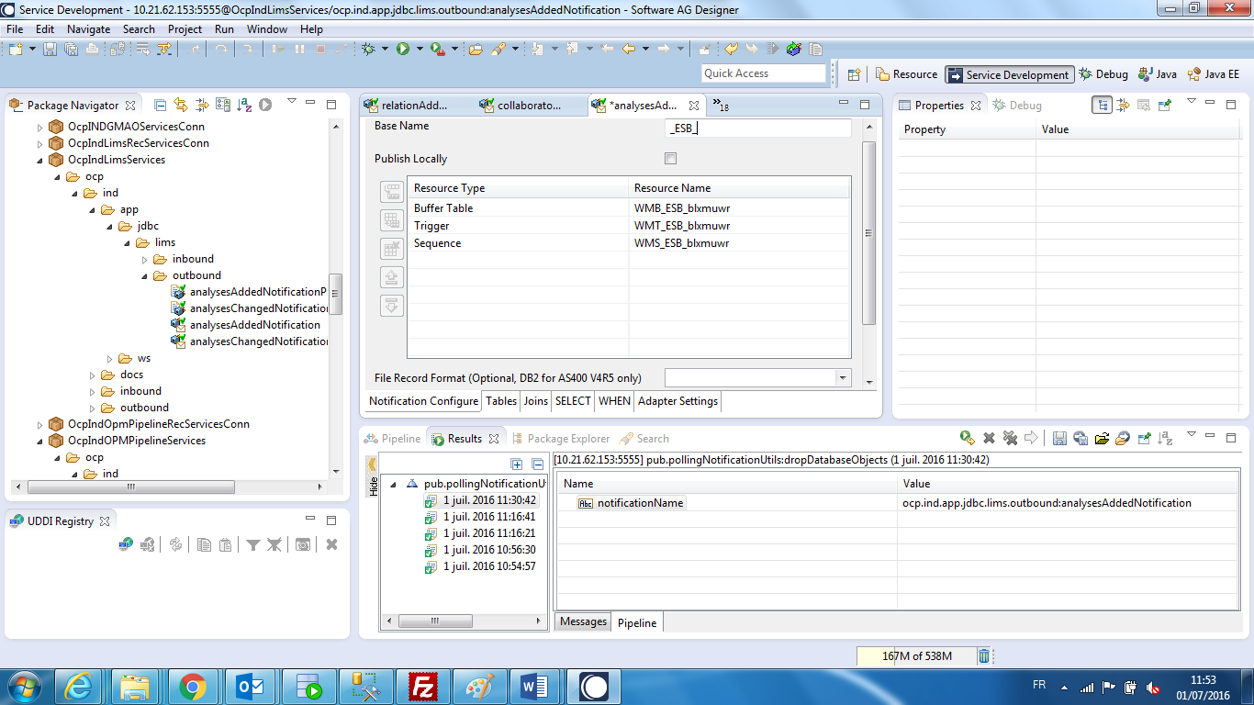Expand the ws folder
The image size is (1254, 705).
tap(109, 358)
